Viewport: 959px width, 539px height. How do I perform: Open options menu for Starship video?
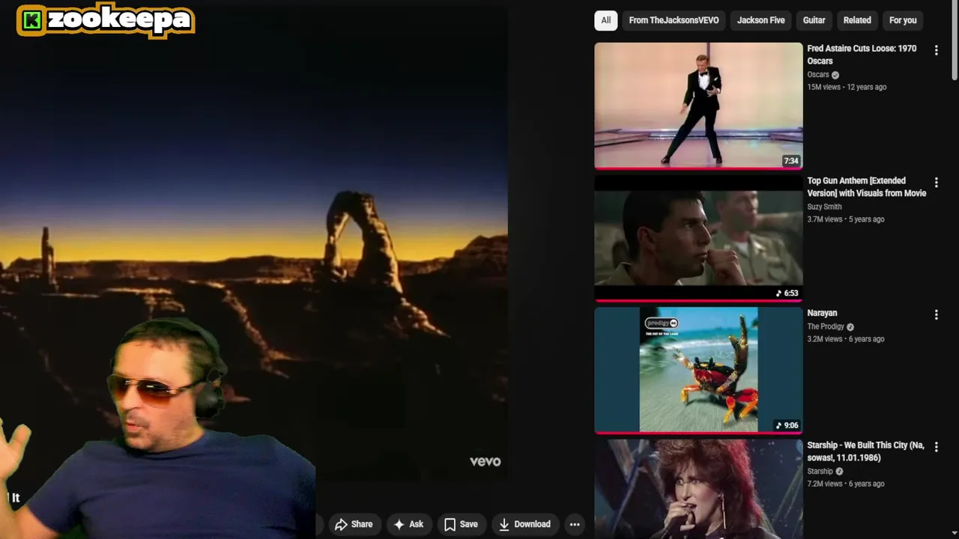coord(936,447)
